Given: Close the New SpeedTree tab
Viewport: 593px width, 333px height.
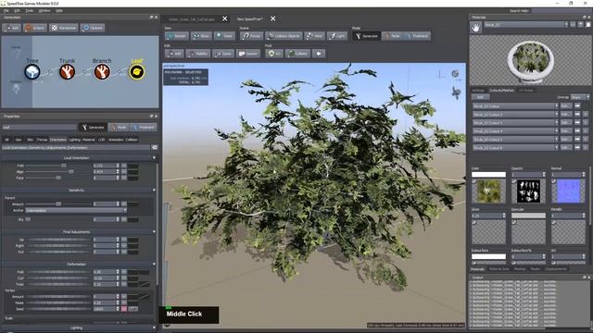Looking at the screenshot, I should [273, 18].
